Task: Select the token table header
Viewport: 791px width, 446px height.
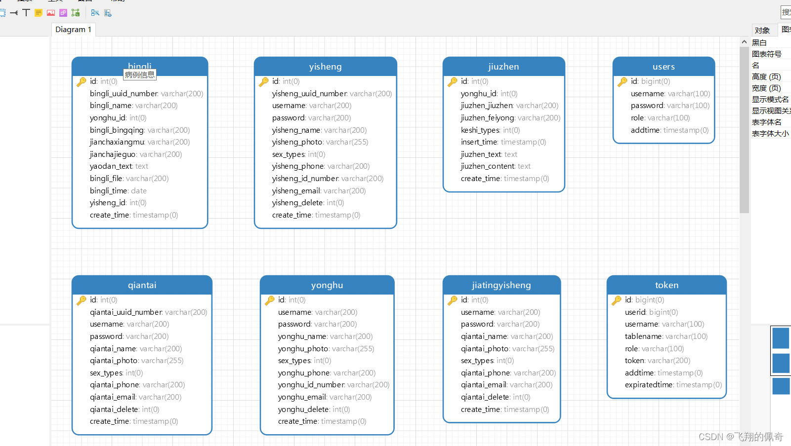Action: coord(667,285)
